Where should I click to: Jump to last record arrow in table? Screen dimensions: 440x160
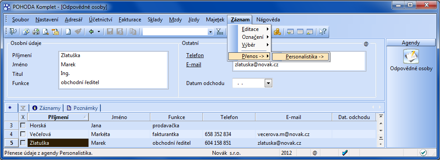(x=381, y=138)
